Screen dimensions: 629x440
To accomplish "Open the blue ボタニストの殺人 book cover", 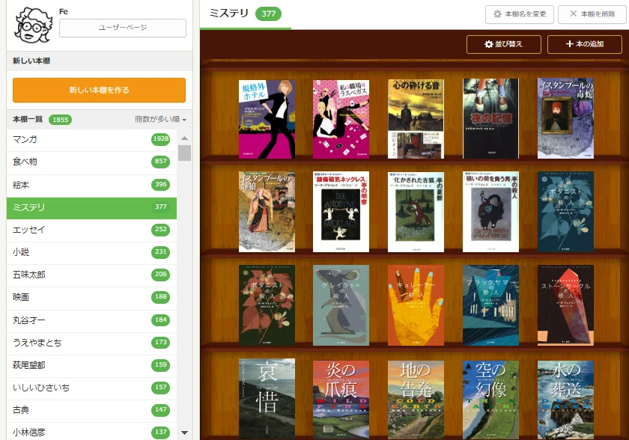I will (x=565, y=212).
